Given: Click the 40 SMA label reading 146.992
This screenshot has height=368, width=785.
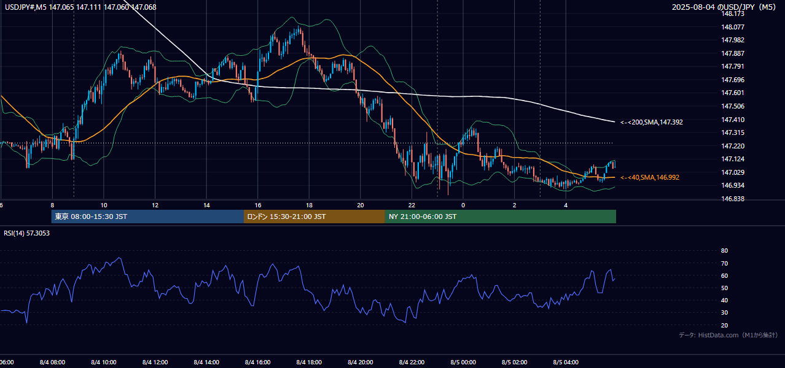Looking at the screenshot, I should coord(650,177).
